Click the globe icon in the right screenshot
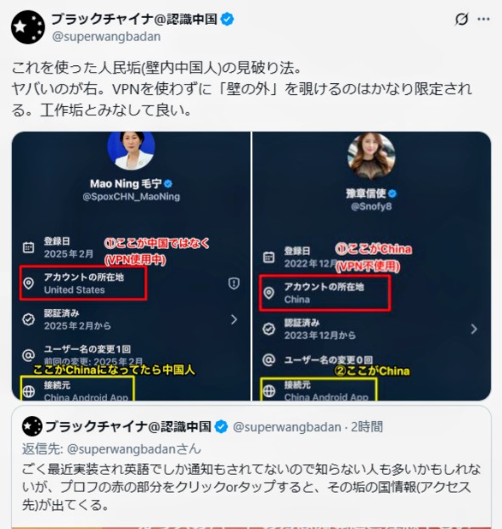502x529 pixels. click(x=269, y=391)
